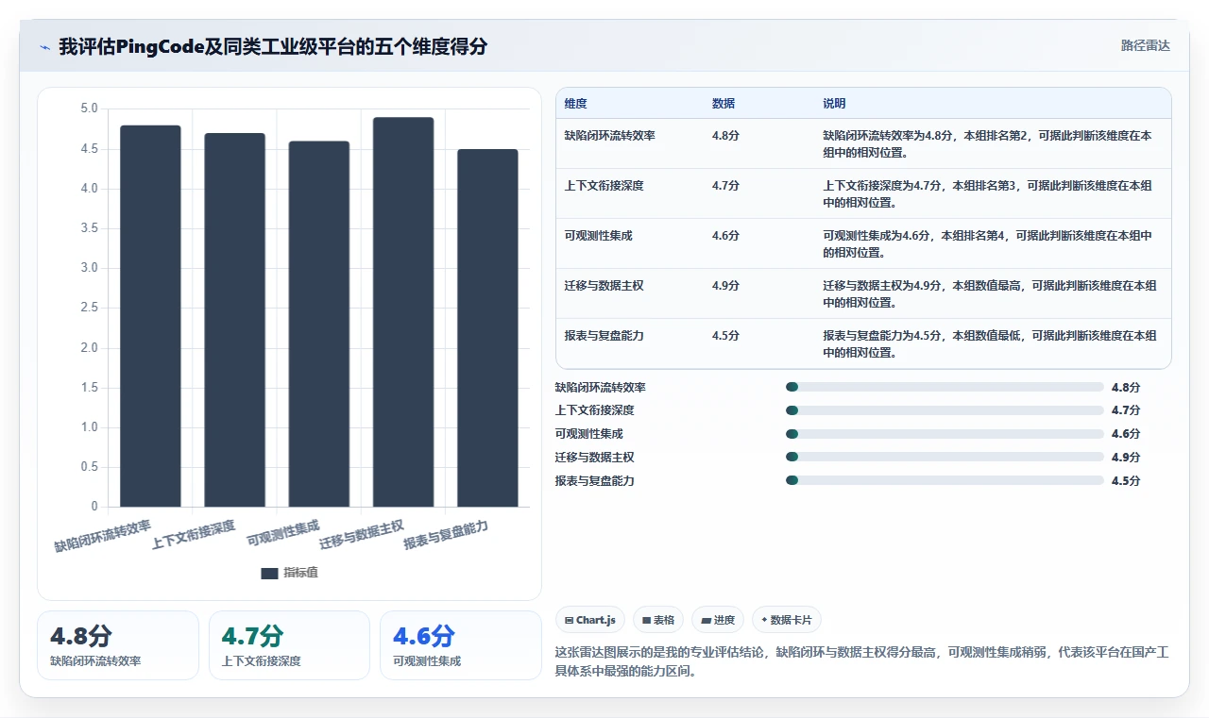Click the 上下文衔接深度 progress bar

click(945, 410)
